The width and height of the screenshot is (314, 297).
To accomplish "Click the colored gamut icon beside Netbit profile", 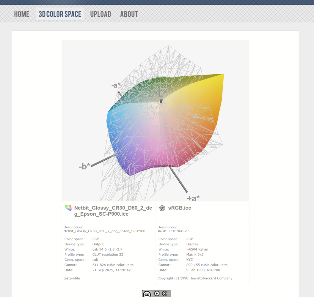I will 68,208.
